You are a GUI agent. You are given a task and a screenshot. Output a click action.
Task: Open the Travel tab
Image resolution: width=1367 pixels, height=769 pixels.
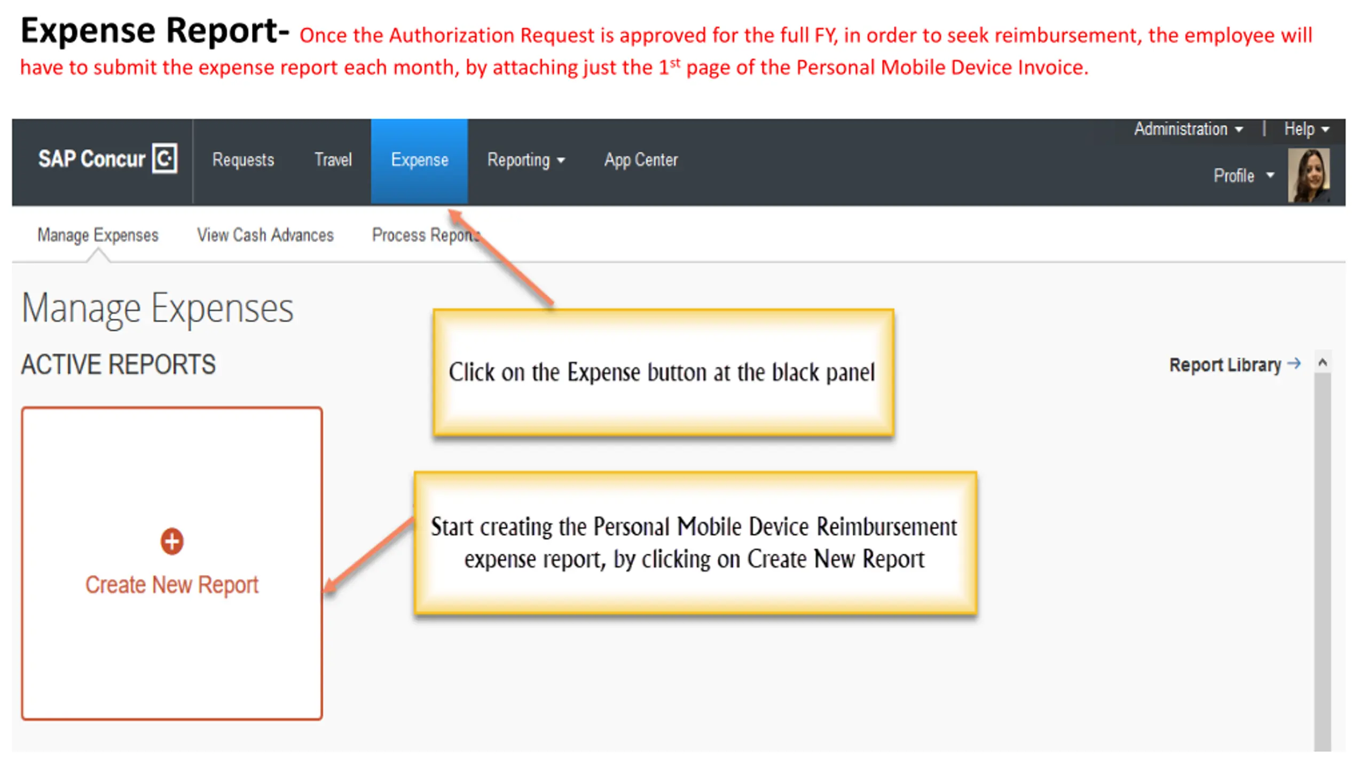[333, 160]
